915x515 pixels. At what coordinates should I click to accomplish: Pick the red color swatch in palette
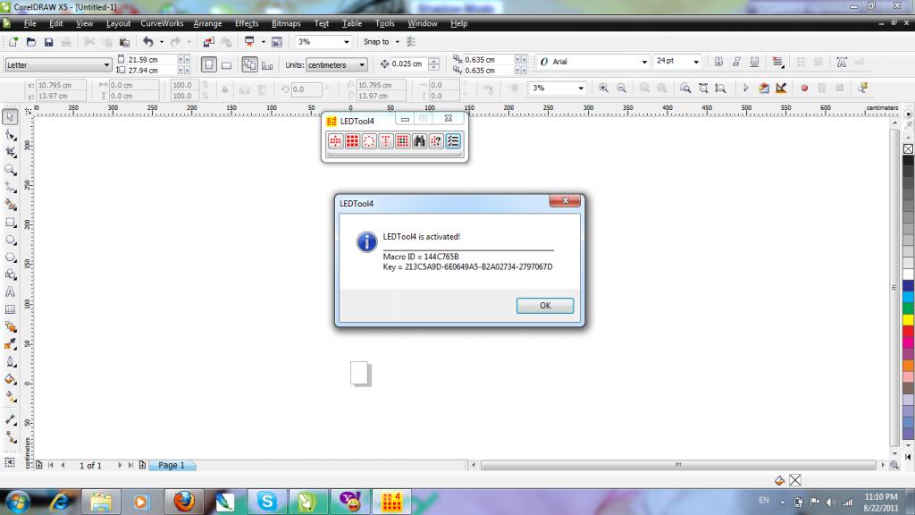click(x=909, y=331)
